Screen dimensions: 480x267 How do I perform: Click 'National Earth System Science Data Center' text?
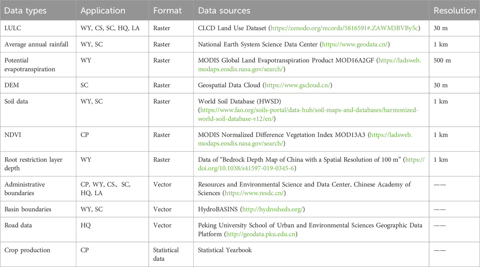click(x=258, y=44)
